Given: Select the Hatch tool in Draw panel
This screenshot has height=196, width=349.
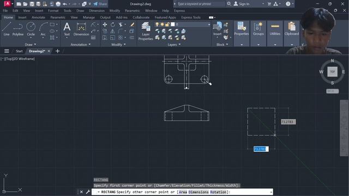Looking at the screenshot, I should pos(52,38).
